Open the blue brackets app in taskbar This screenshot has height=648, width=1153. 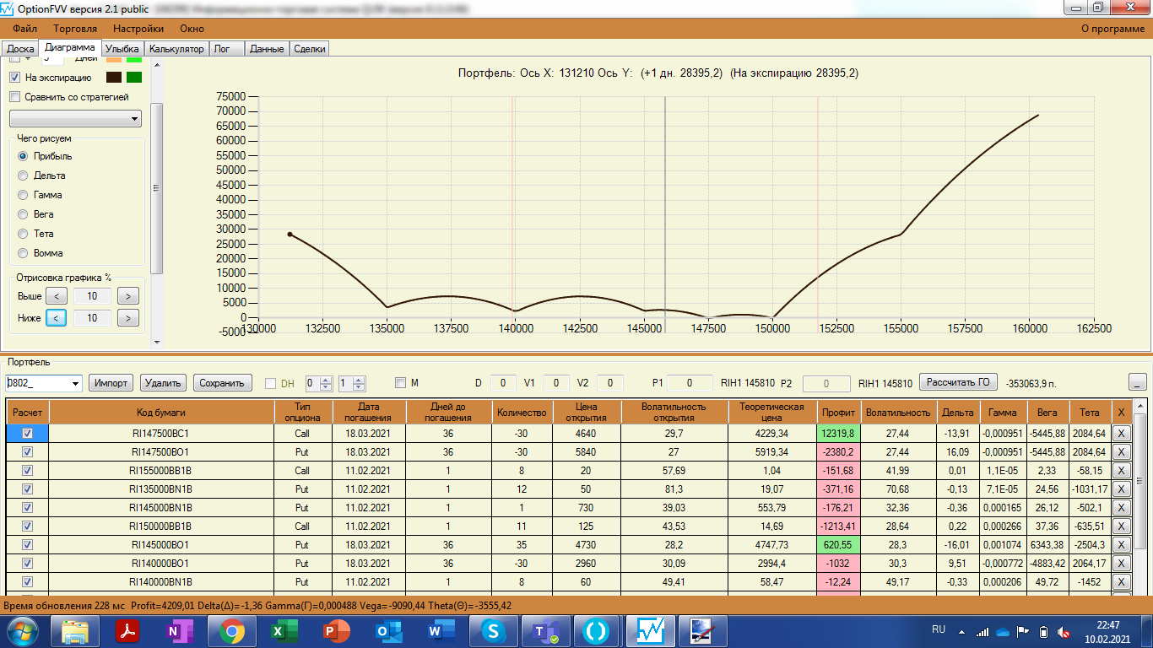597,630
